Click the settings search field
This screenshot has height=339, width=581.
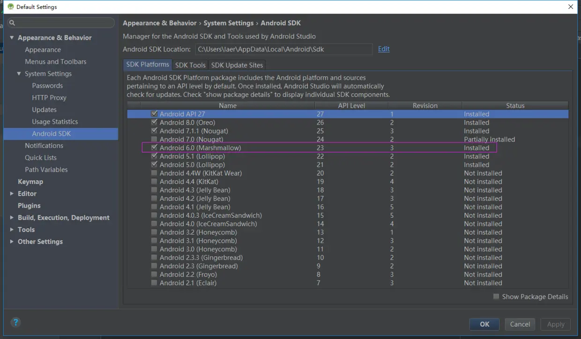(61, 22)
